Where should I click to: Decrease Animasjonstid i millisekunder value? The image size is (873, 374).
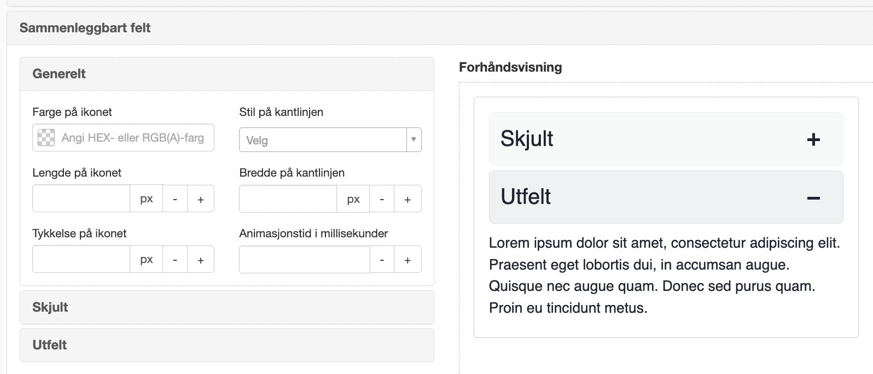pos(382,260)
